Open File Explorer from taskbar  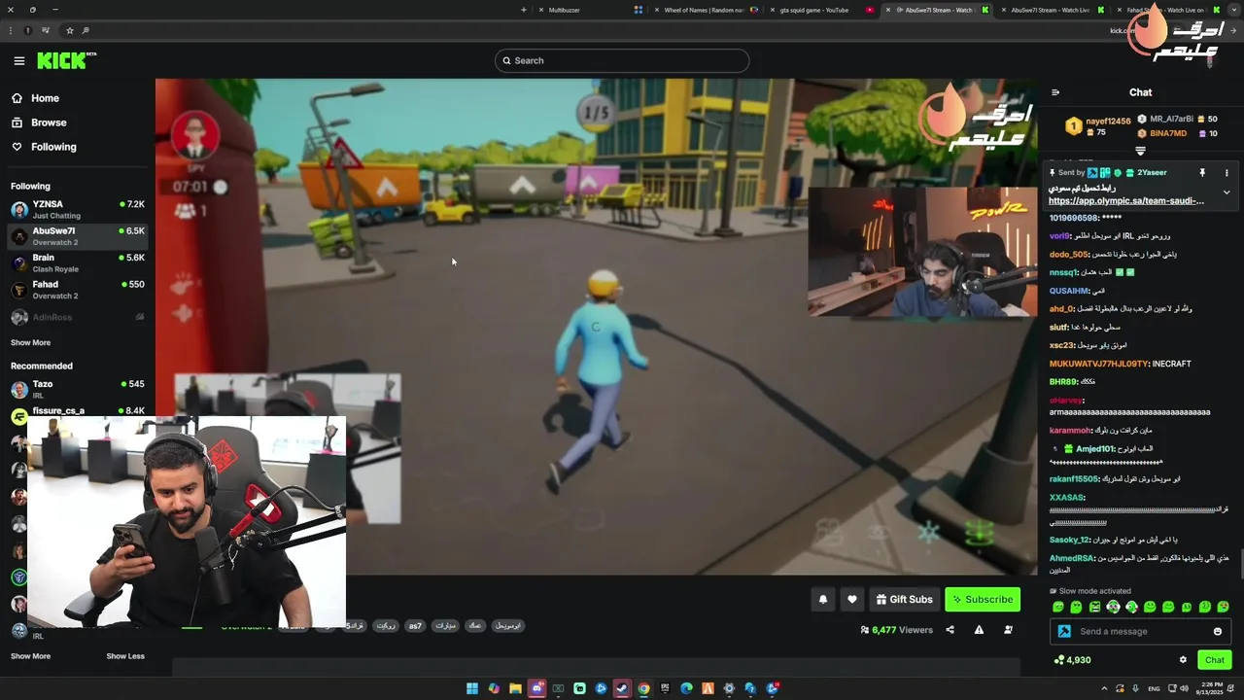[515, 688]
